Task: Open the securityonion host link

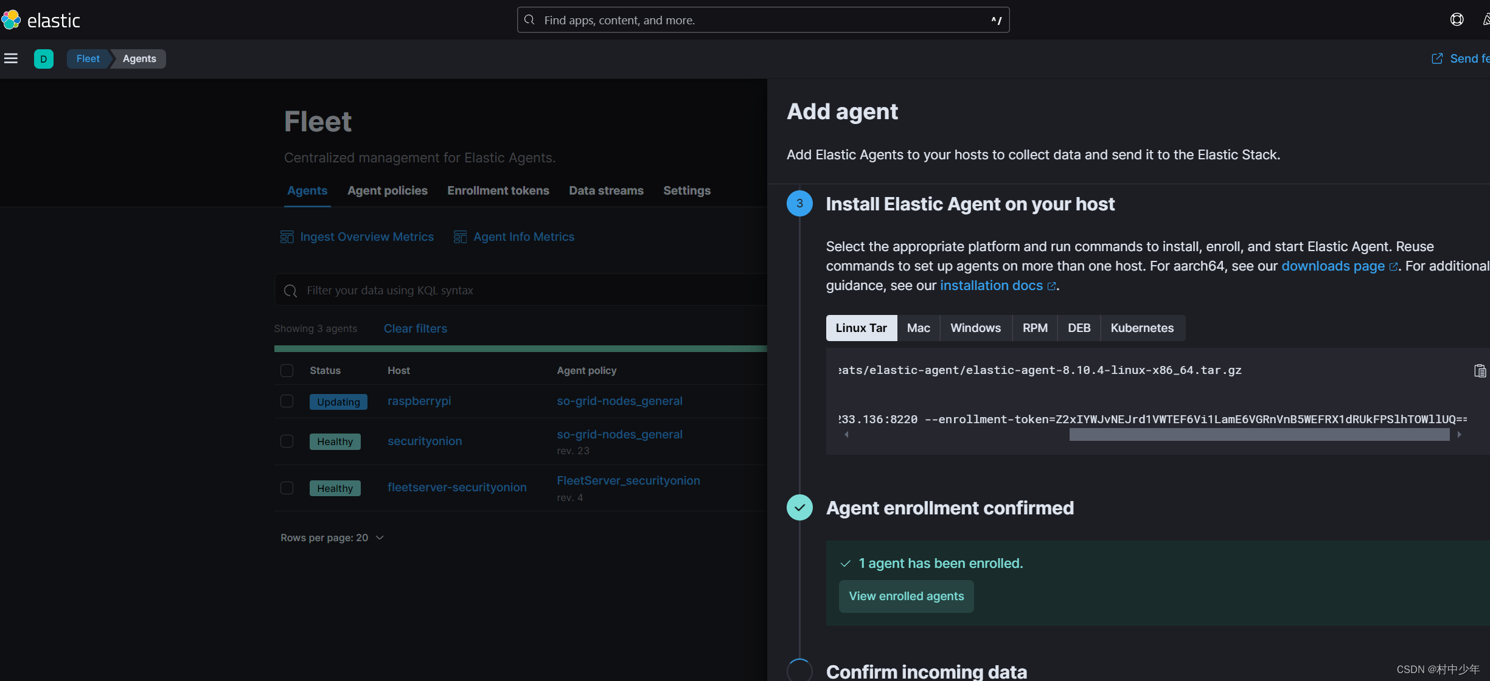Action: [425, 441]
